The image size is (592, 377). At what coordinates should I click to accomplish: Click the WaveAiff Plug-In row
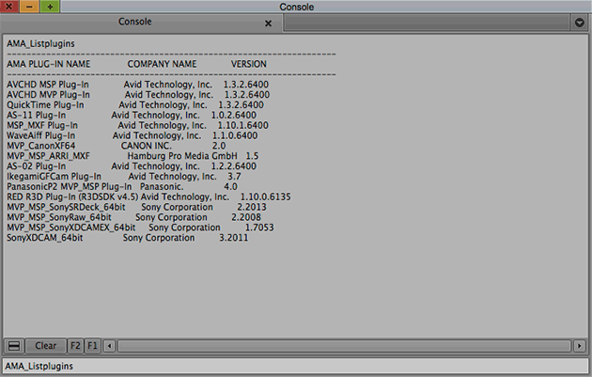132,135
